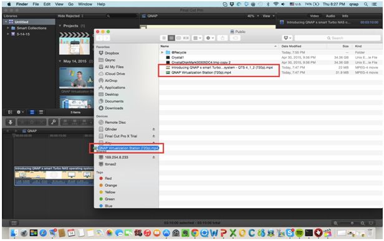Switch browser to filmstrip view

click(x=32, y=112)
